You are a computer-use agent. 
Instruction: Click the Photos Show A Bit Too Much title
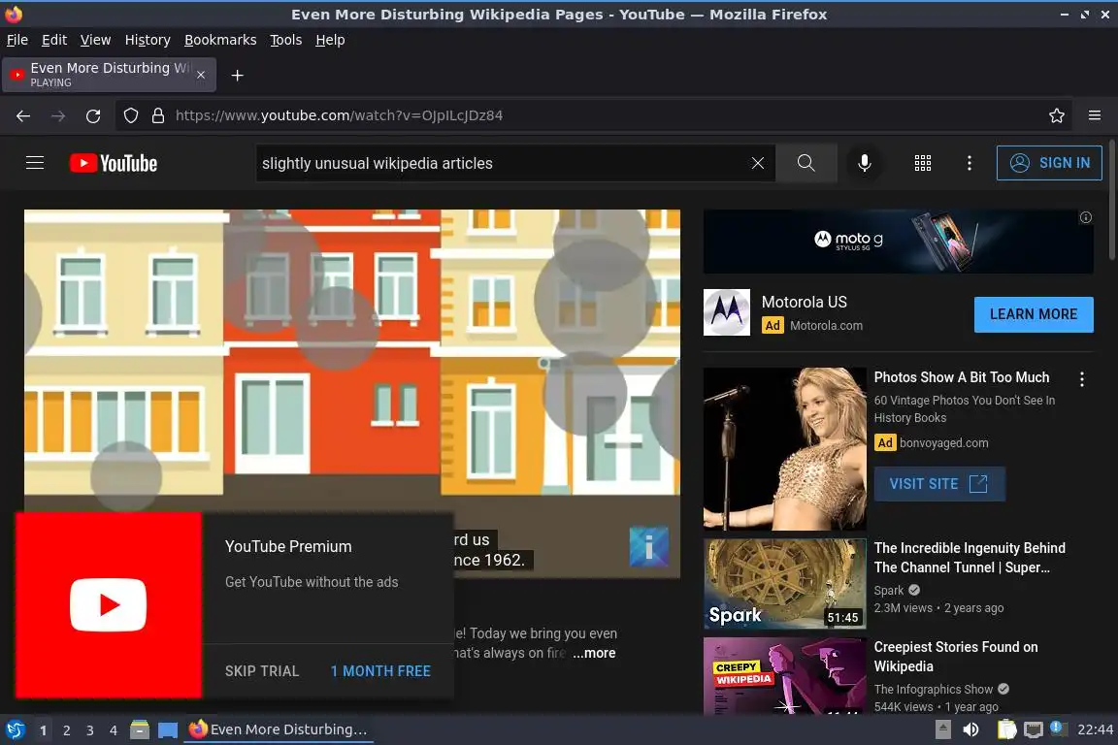pyautogui.click(x=961, y=377)
